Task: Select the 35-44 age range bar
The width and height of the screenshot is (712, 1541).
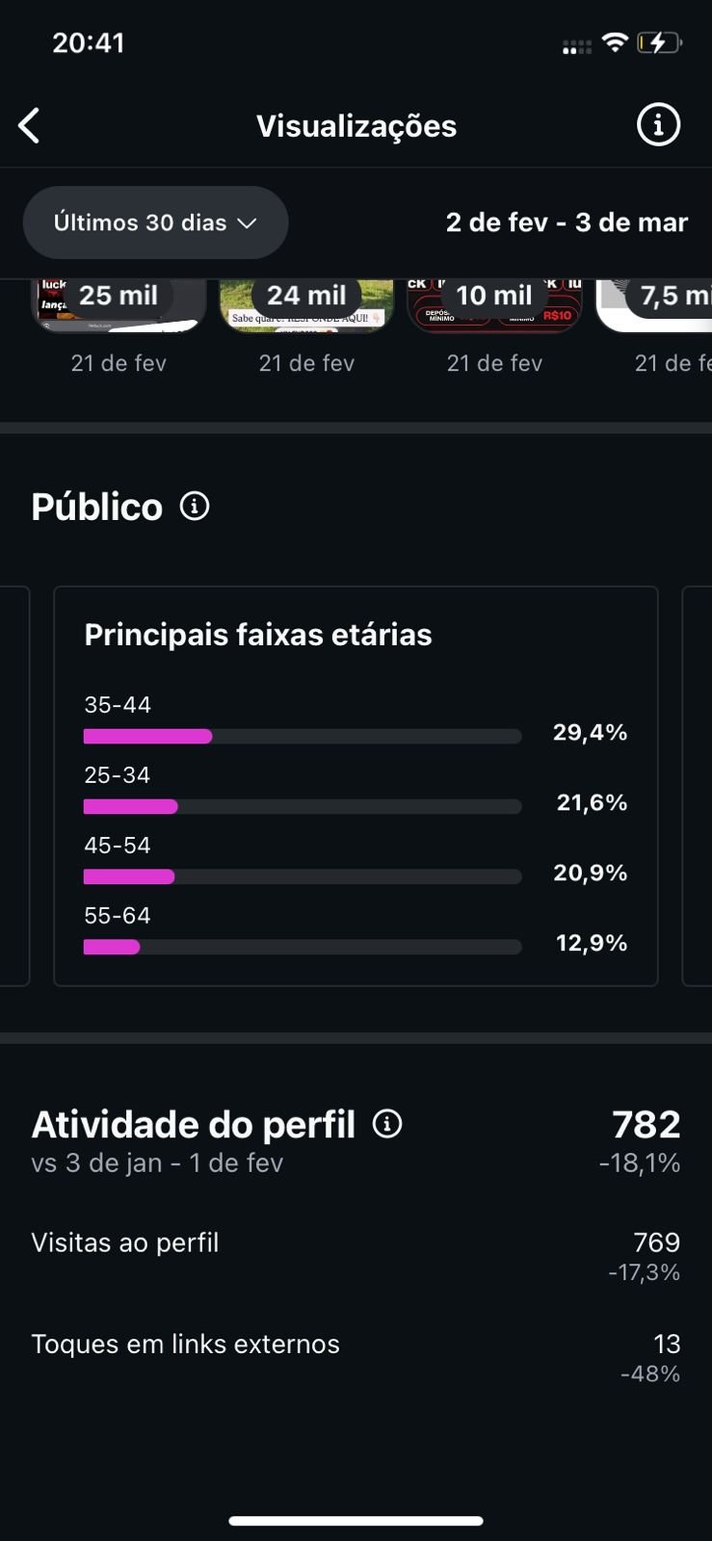Action: point(303,736)
